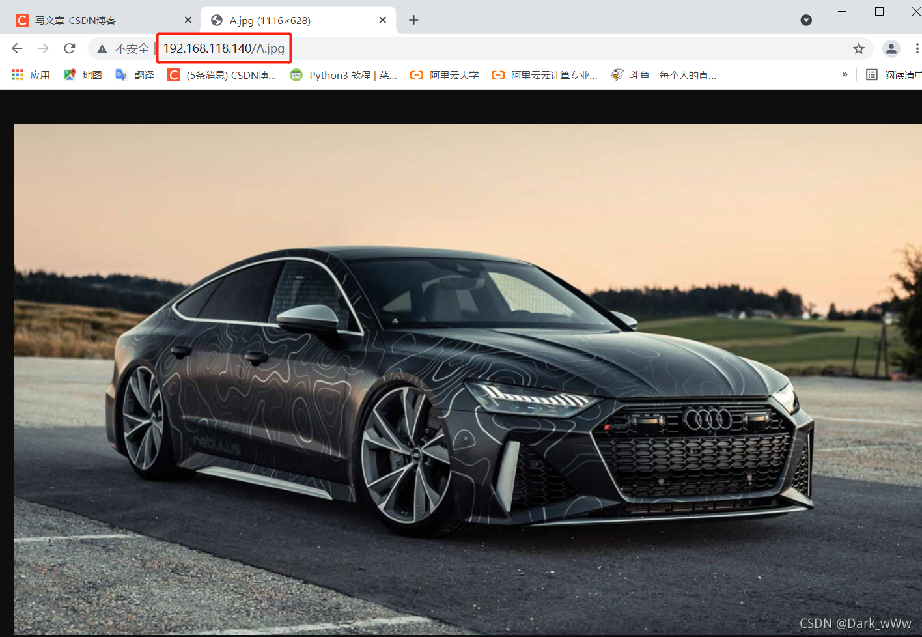The height and width of the screenshot is (637, 922).
Task: Open the 地图 bookmark
Action: [83, 75]
